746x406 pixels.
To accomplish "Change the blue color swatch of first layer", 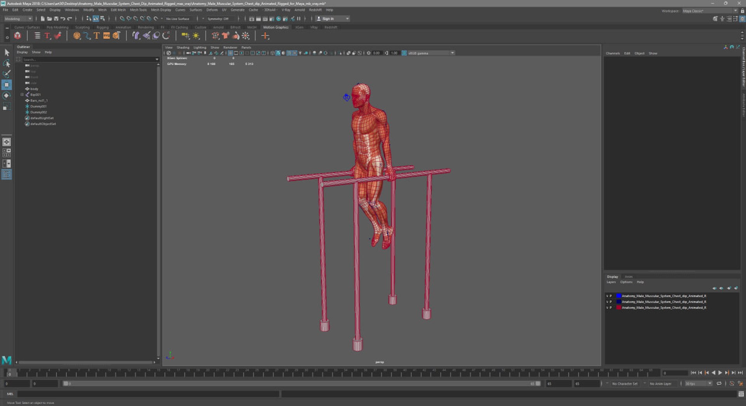I will click(x=619, y=296).
